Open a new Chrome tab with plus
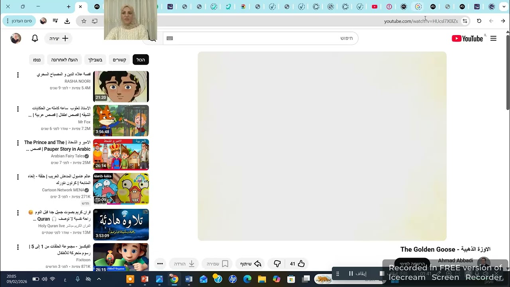 [69, 7]
